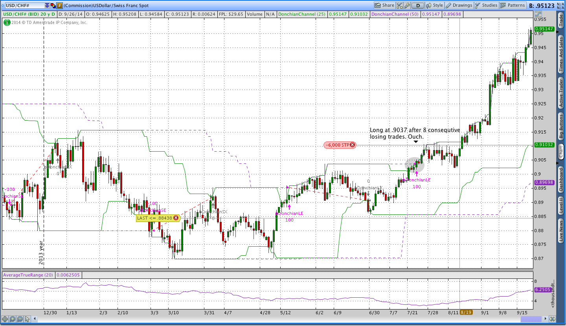Open the Studies menu
566x326 pixels.
click(486, 5)
